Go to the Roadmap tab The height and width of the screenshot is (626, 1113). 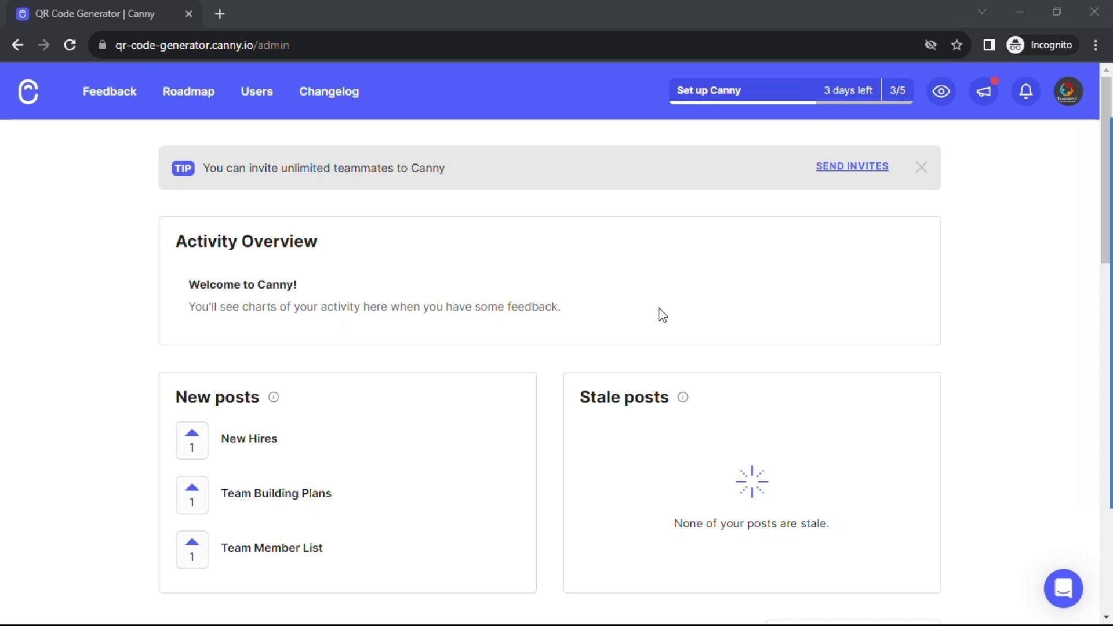[188, 92]
